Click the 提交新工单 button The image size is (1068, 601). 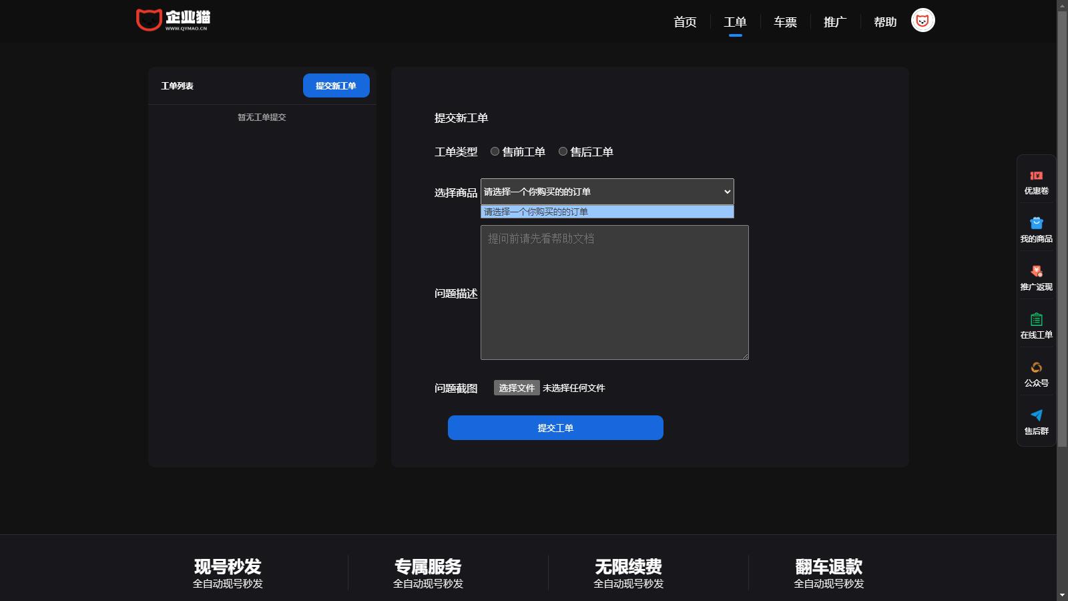336,85
